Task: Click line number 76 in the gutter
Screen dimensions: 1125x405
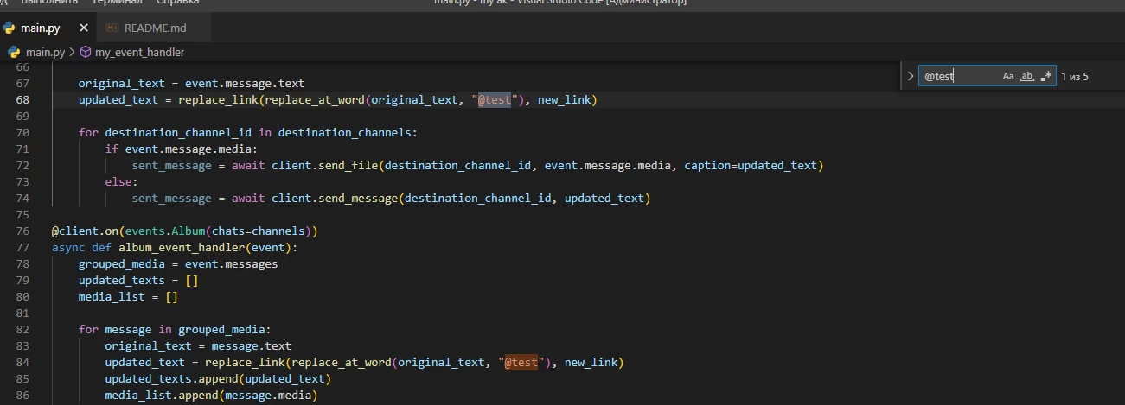Action: tap(22, 231)
